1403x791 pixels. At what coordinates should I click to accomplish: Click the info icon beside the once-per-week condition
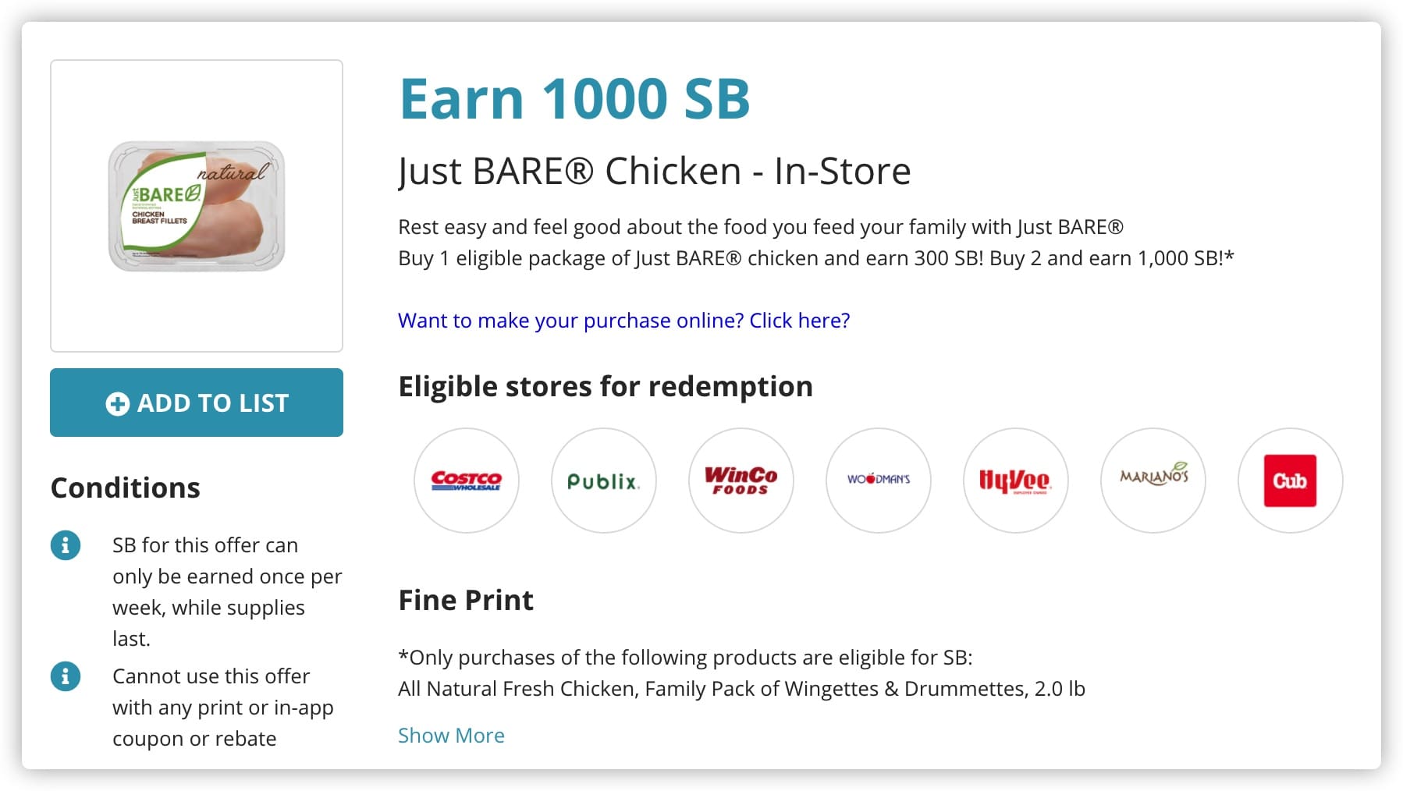pos(66,545)
